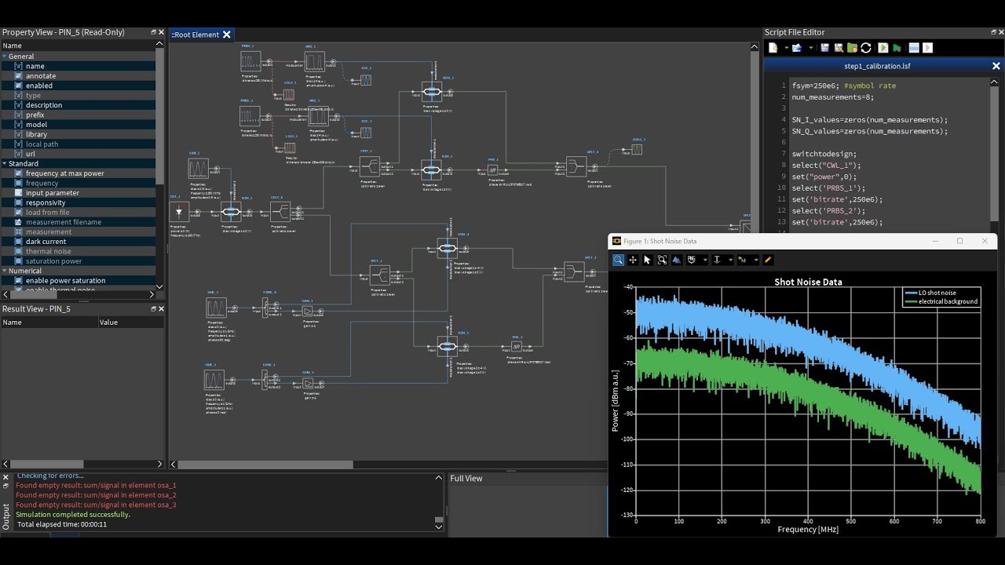Screen dimensions: 1005x565
Task: Click the white page with grey arrow icon
Action: tap(928, 48)
